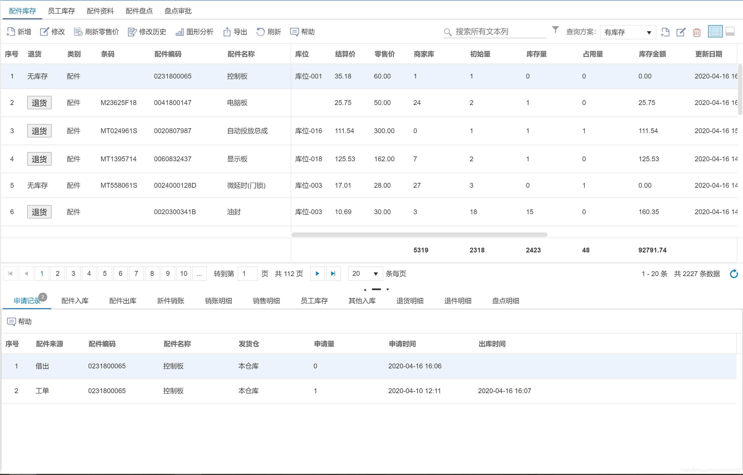Image resolution: width=743 pixels, height=475 pixels.
Task: Open 修改历史 modification history
Action: click(132, 32)
